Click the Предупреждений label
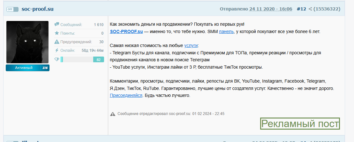Screen dimensions: 354x142 76,42
